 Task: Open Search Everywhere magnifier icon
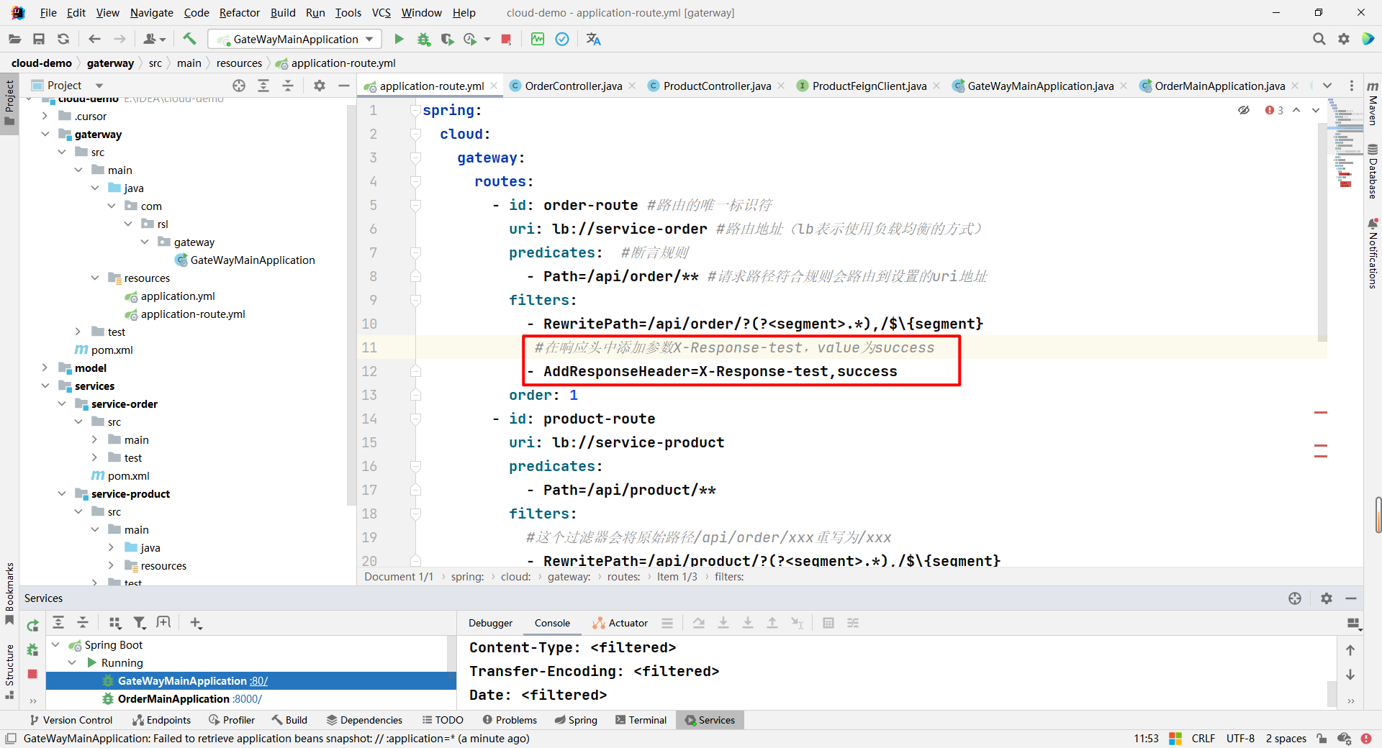(1319, 39)
